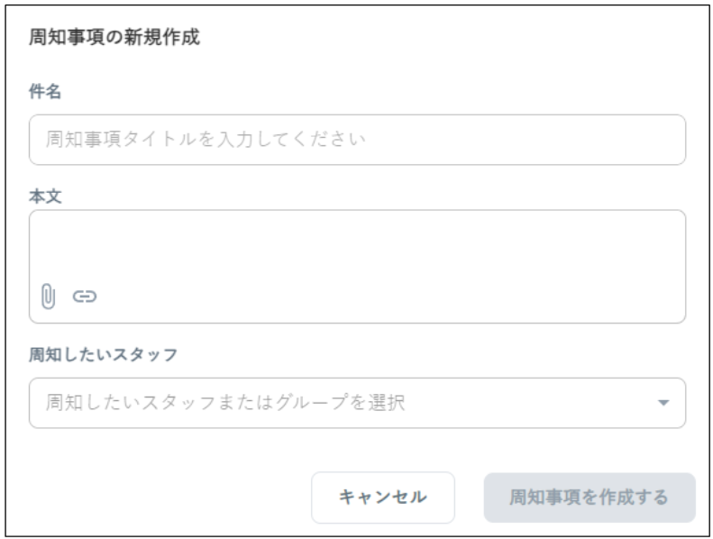The image size is (713, 539).
Task: Open the 周知したいスタッフまたはグループを選択 combo box
Action: point(357,403)
